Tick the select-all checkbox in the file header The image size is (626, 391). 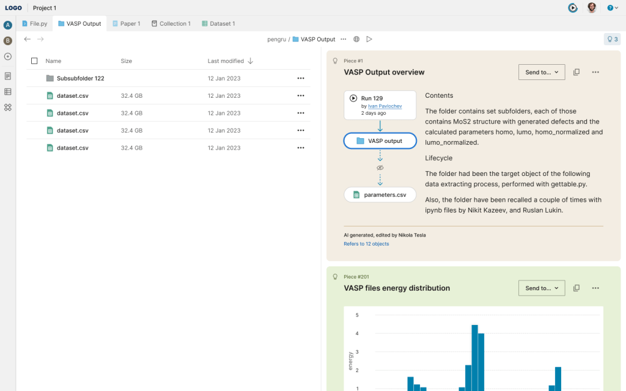(34, 61)
